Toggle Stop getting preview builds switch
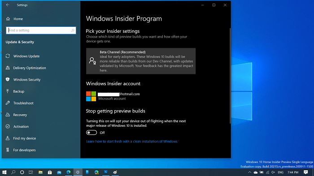The width and height of the screenshot is (314, 176). 92,133
